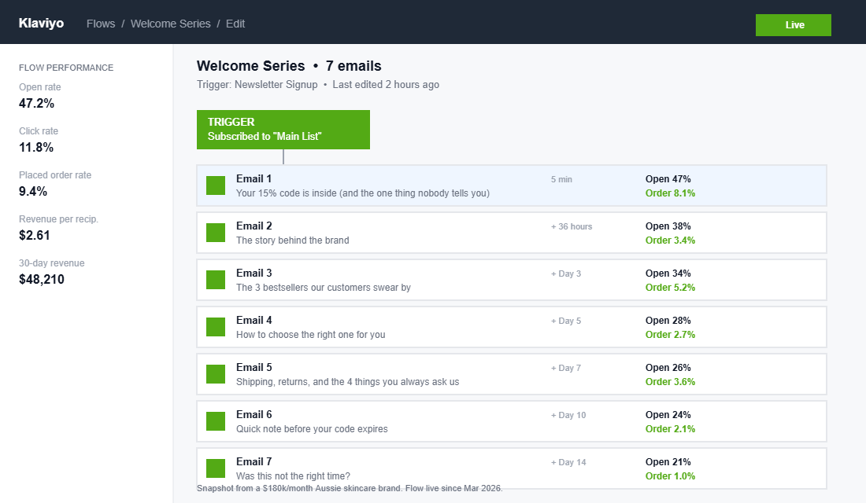866x503 pixels.
Task: Open Email 5 title
Action: point(254,367)
